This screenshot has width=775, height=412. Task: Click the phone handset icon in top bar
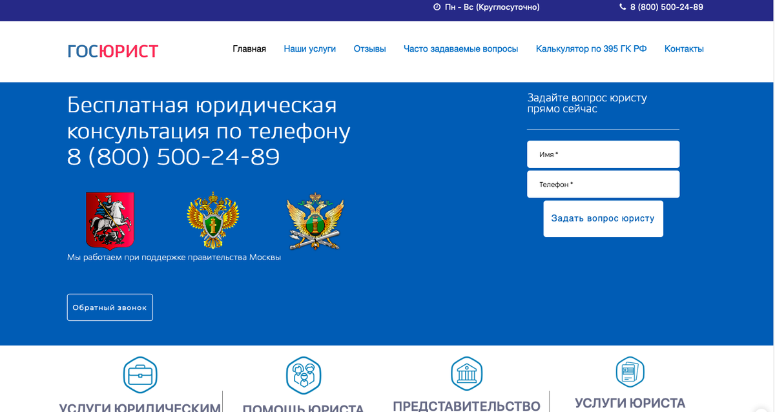(x=623, y=7)
